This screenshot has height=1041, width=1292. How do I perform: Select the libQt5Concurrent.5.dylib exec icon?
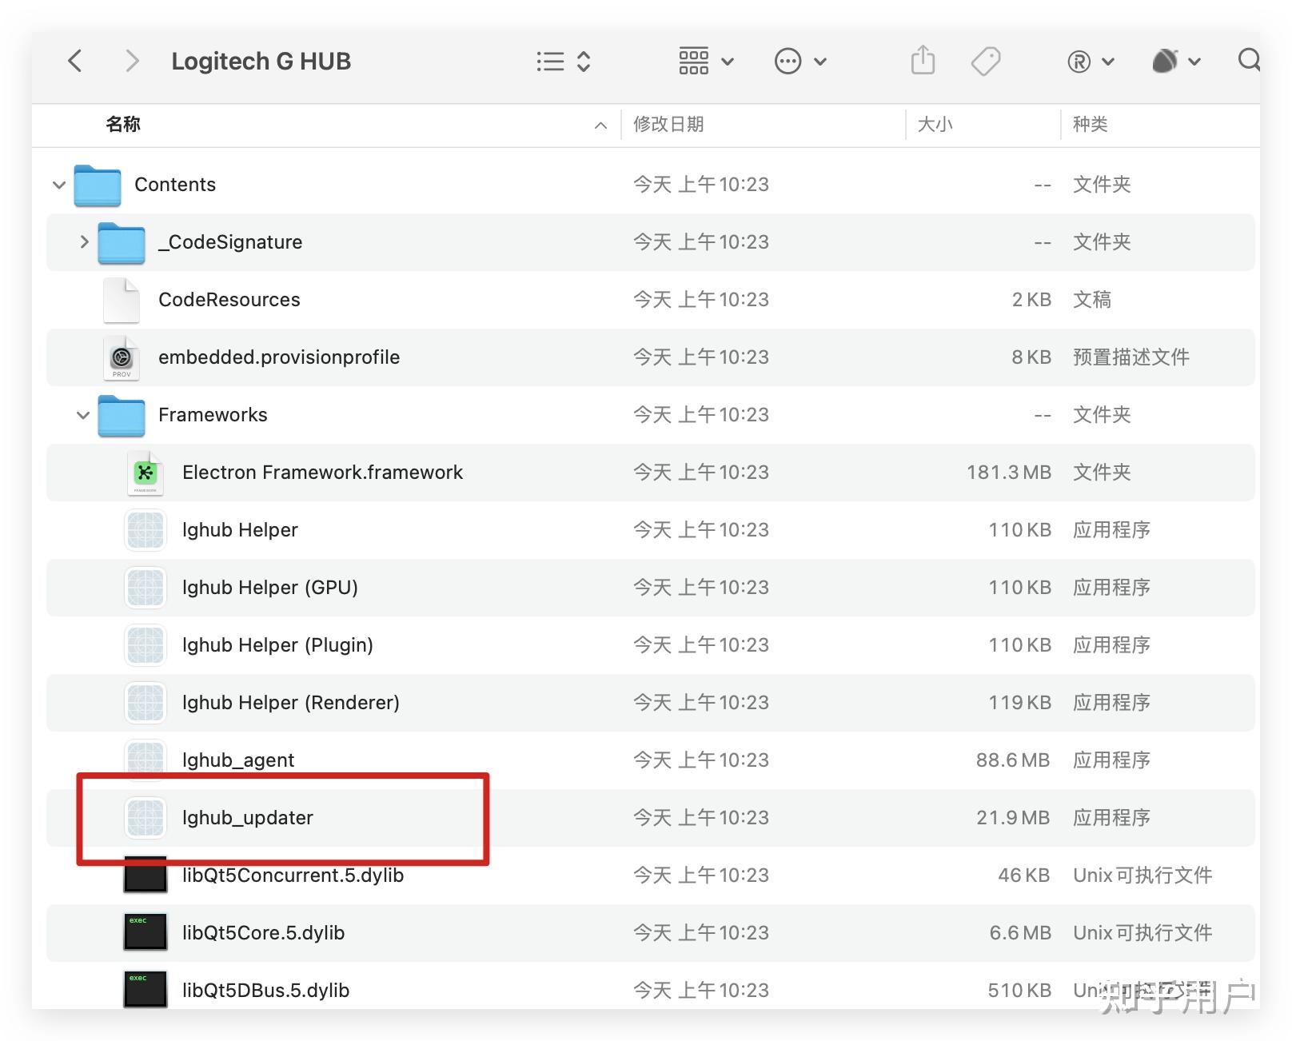[x=146, y=875]
